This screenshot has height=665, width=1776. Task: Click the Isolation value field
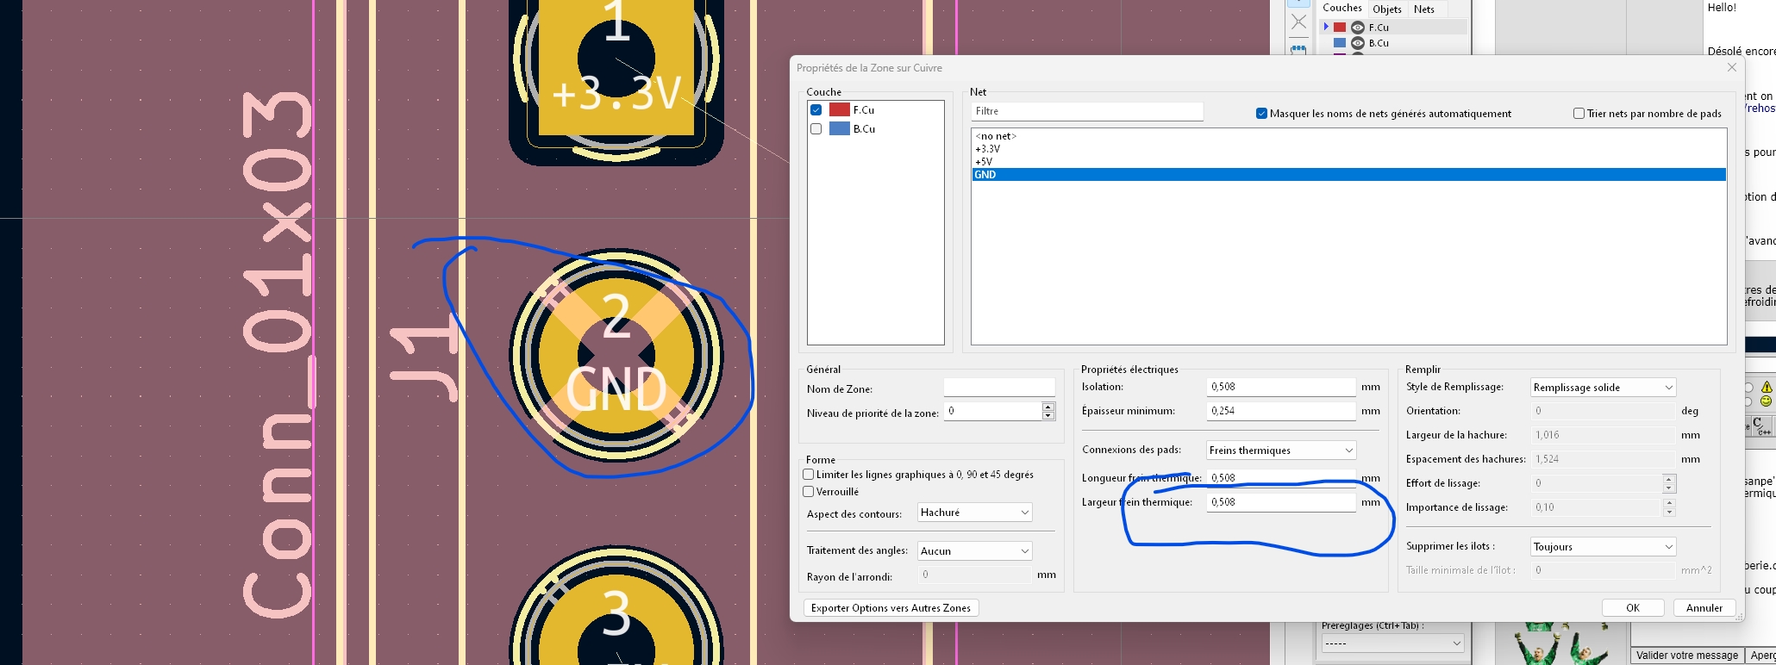[x=1281, y=387]
